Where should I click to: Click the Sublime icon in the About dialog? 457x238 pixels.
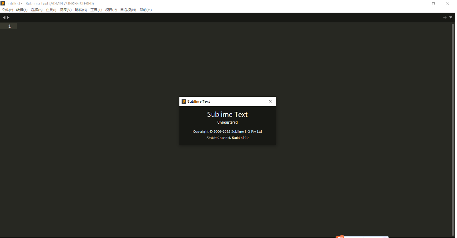(183, 101)
